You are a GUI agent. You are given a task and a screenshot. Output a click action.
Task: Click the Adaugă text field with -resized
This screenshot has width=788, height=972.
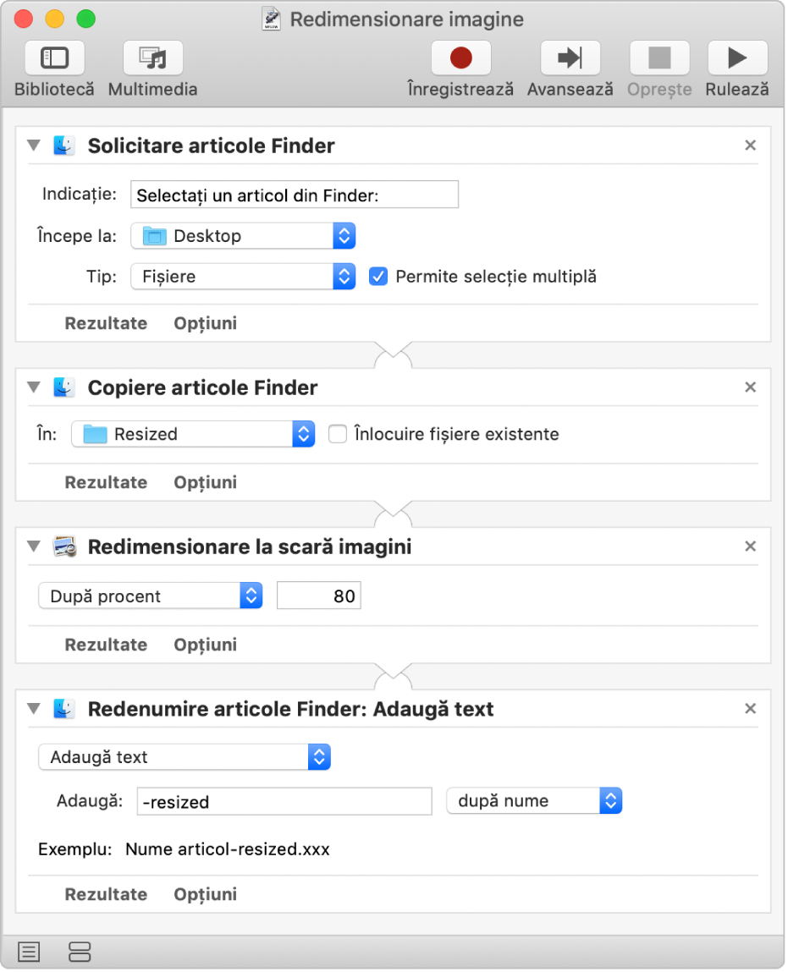coord(284,801)
